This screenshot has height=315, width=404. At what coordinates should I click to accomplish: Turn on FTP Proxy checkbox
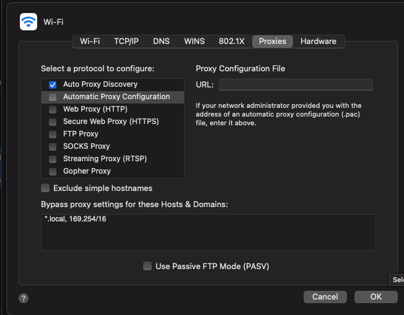(x=53, y=134)
